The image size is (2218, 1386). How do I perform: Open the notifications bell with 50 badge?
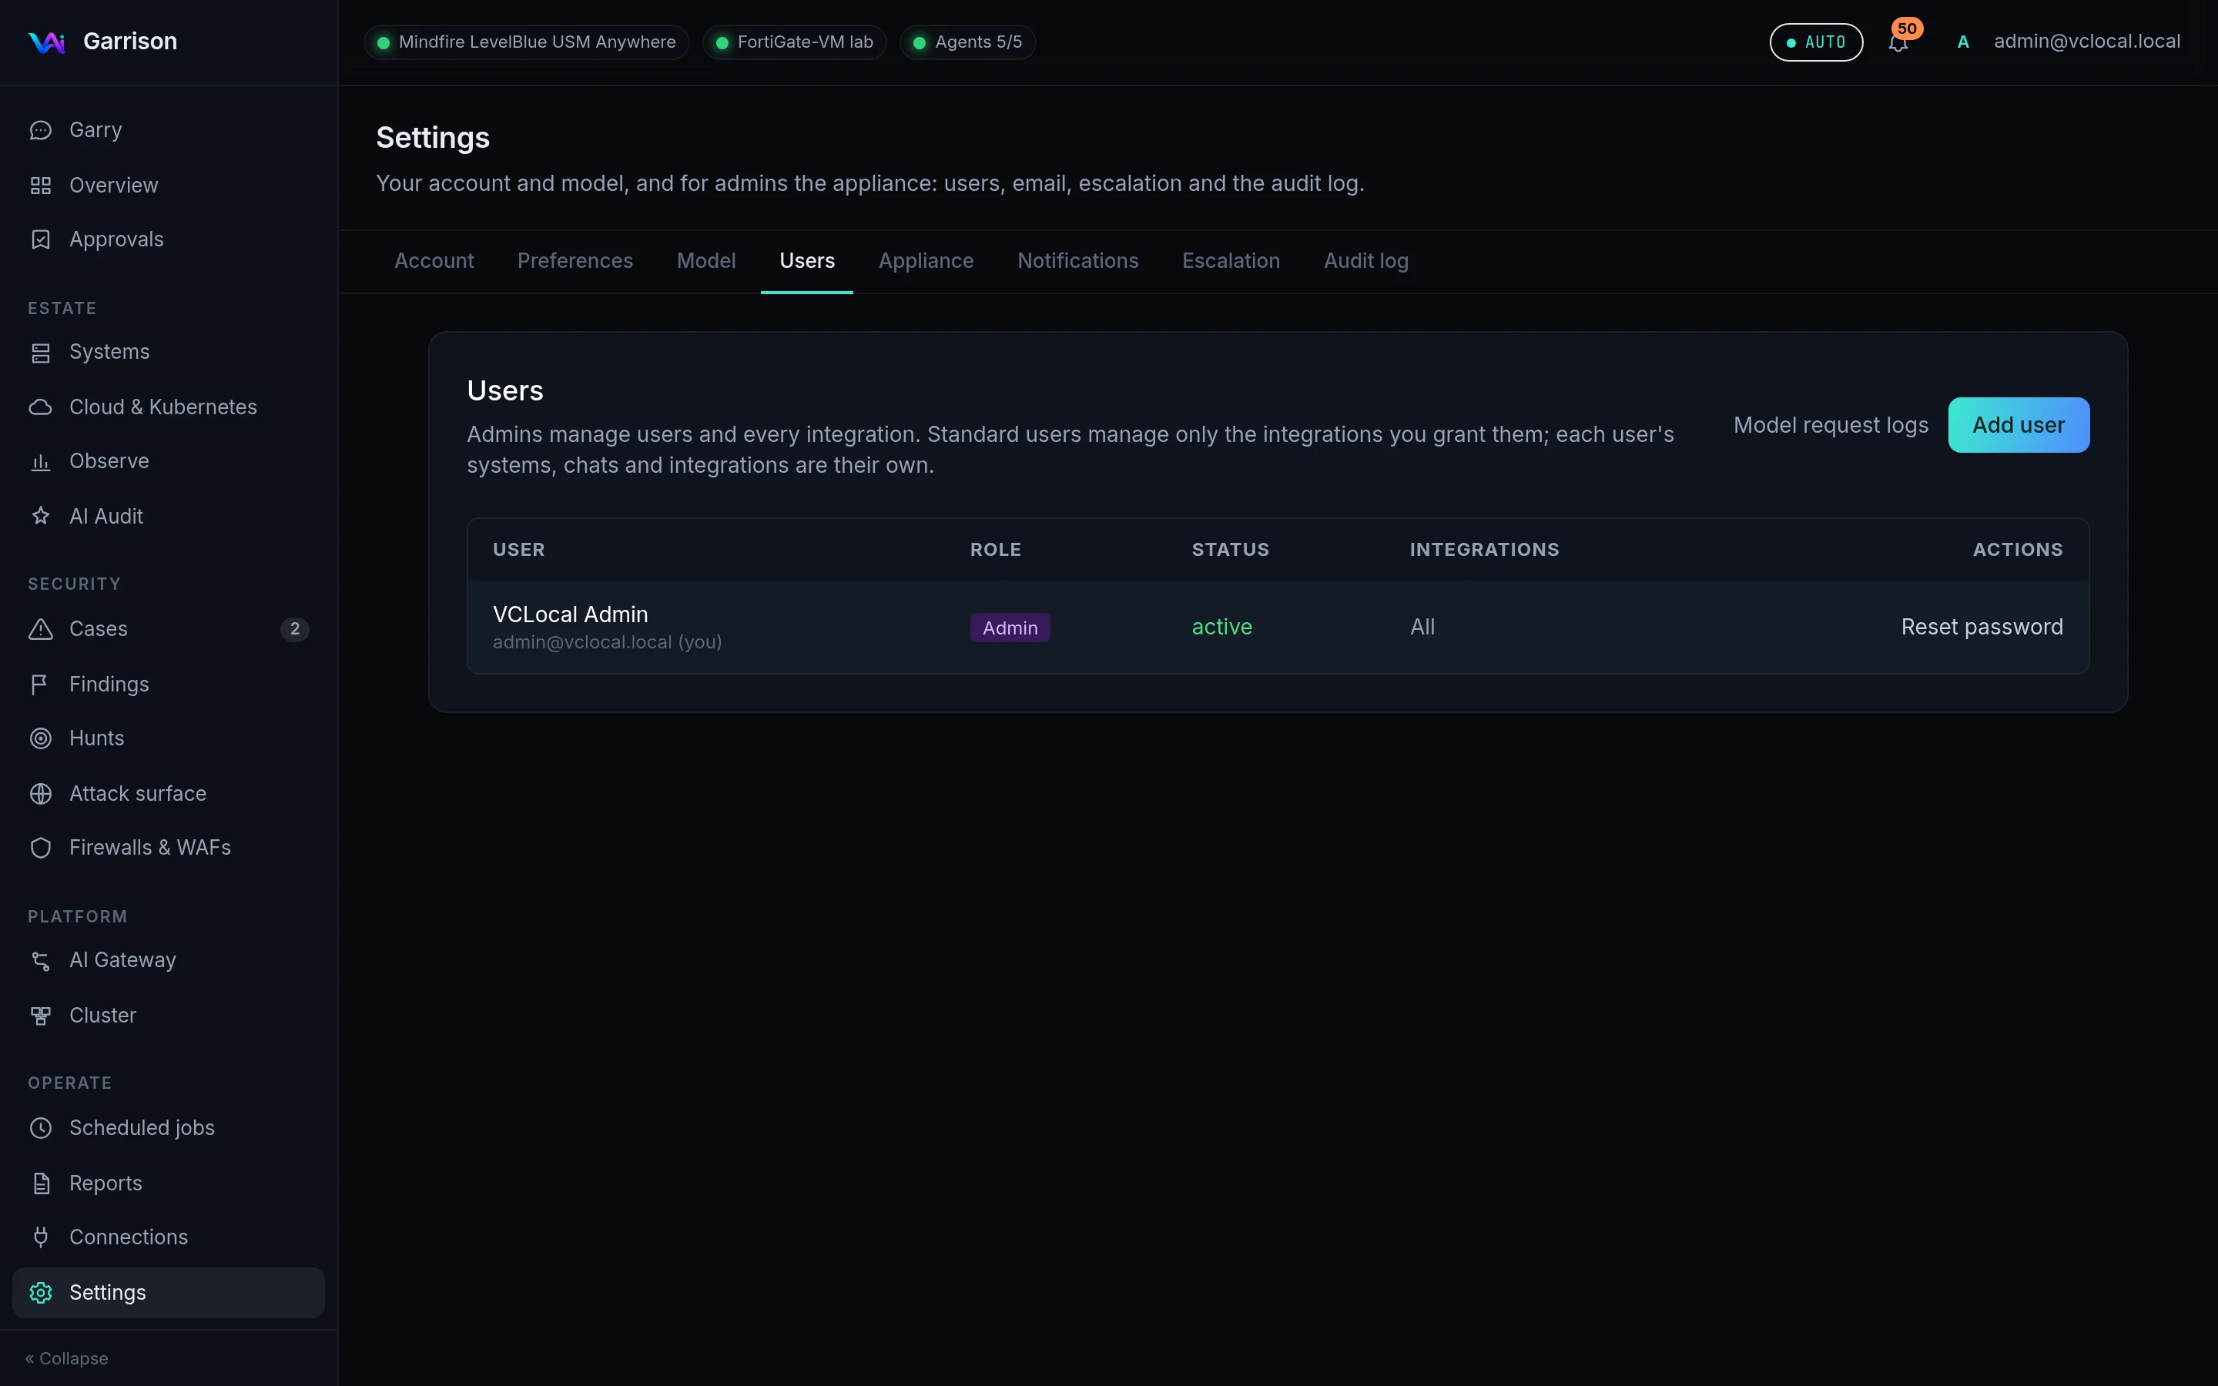(1898, 42)
